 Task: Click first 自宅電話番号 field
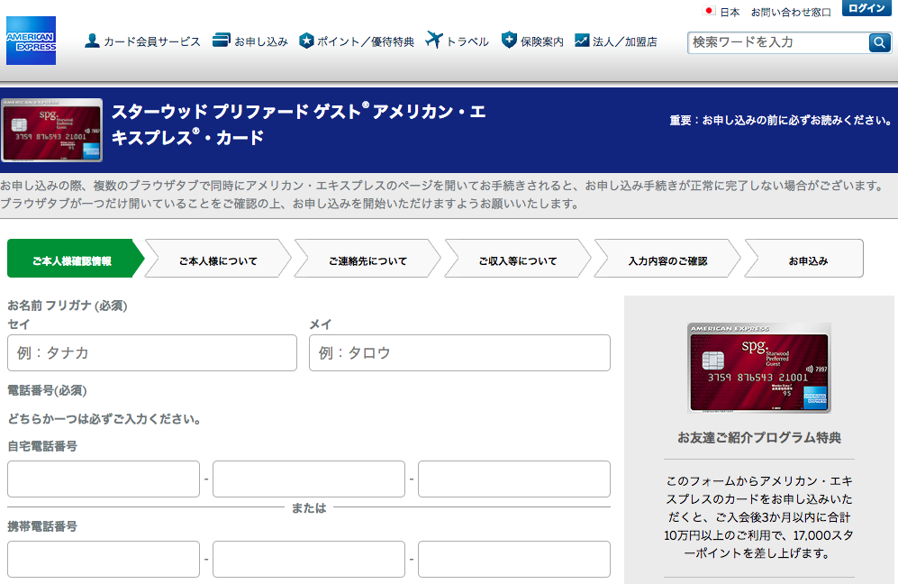tap(104, 479)
